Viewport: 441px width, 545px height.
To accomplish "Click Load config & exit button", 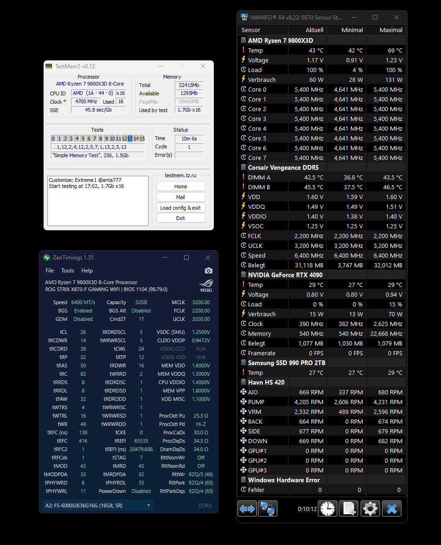I will pyautogui.click(x=181, y=208).
